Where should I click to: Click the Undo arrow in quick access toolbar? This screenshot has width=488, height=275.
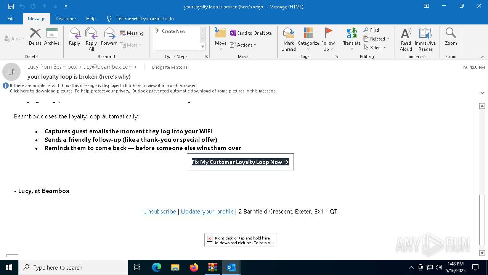click(22, 6)
